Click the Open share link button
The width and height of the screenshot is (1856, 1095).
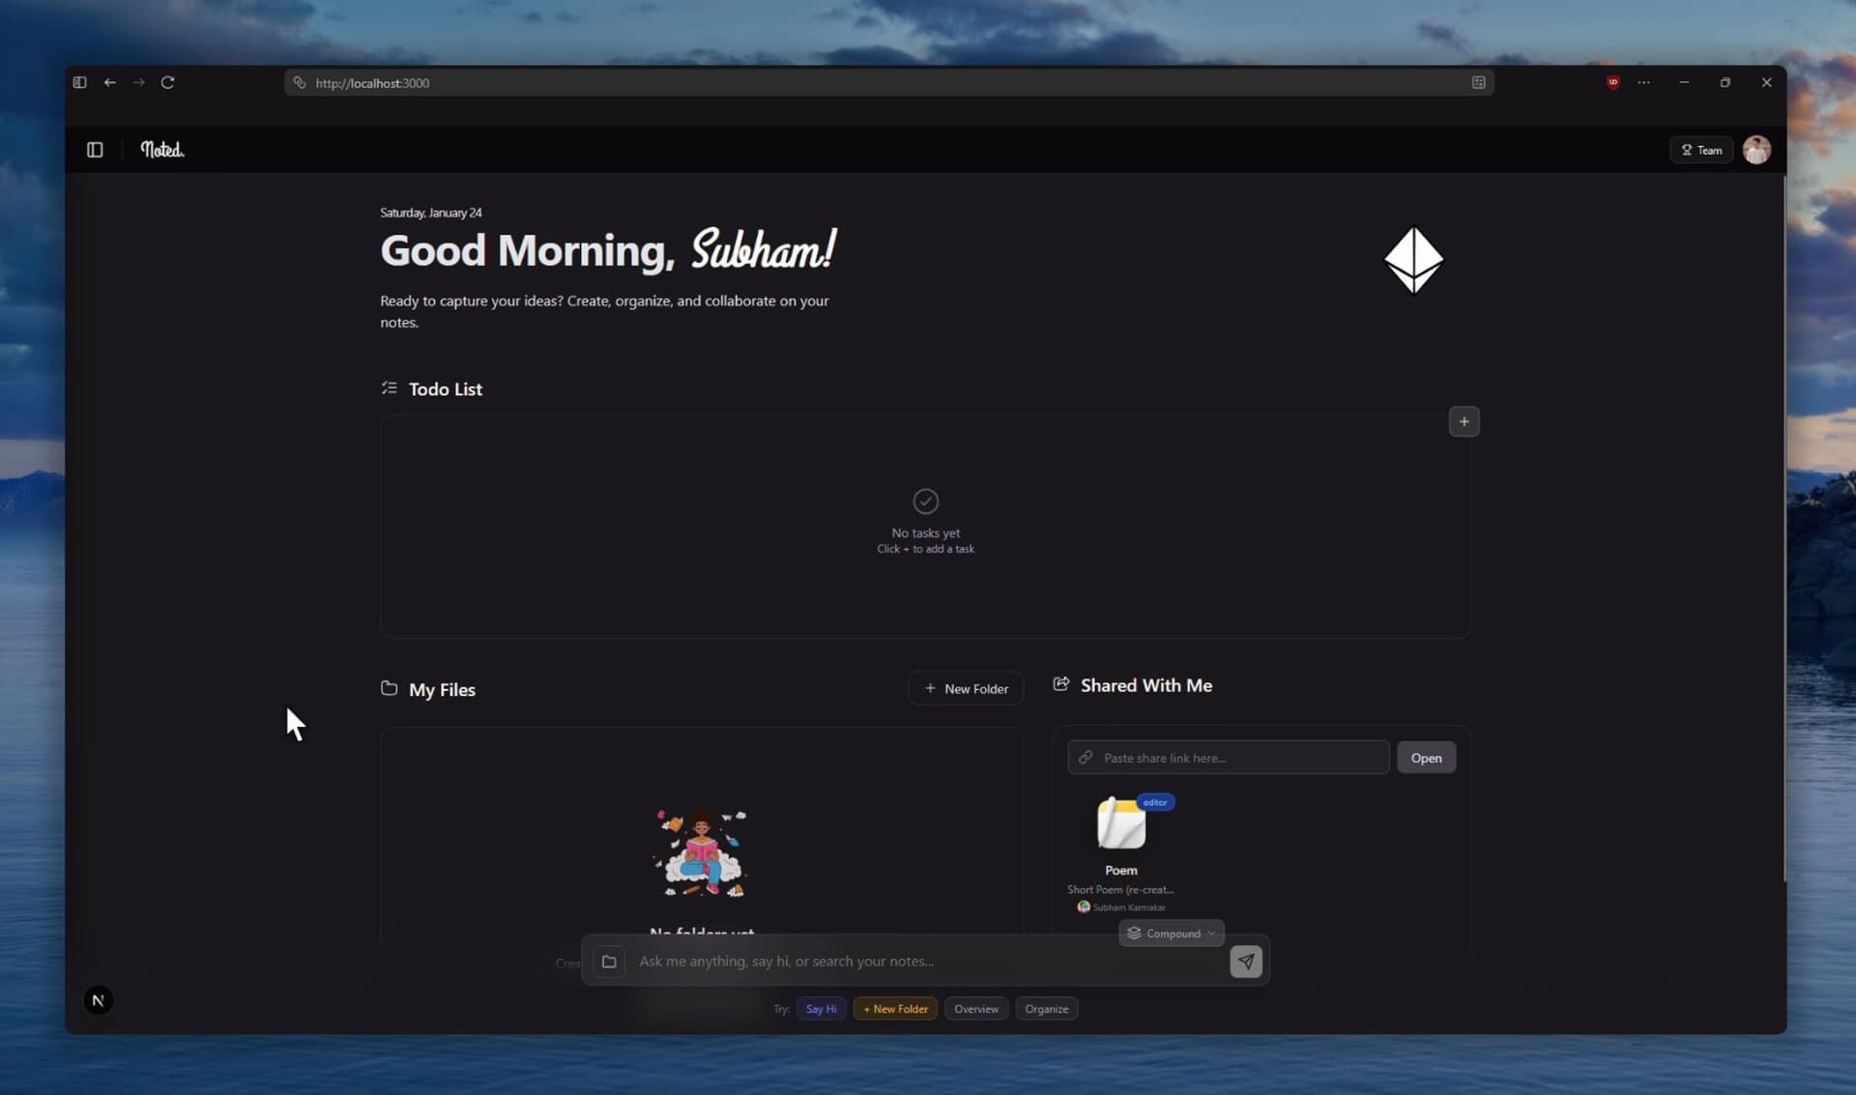point(1426,758)
